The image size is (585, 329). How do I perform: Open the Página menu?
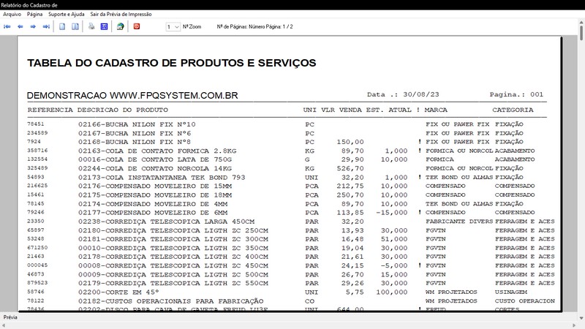click(34, 14)
